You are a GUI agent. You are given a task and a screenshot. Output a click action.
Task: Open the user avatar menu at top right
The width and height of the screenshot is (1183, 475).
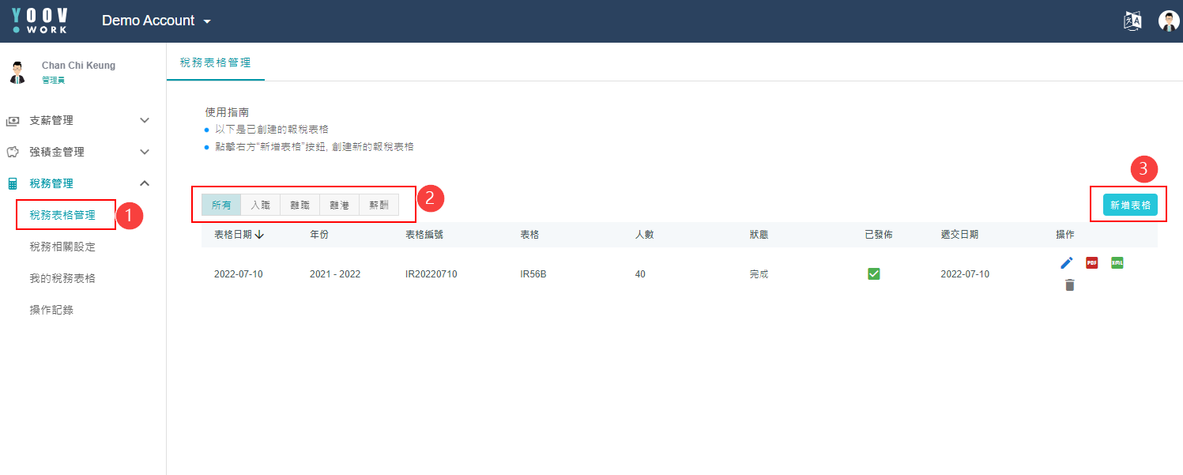point(1169,21)
